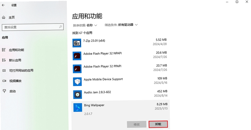Click the Apple Mobile Device Support icon
The height and width of the screenshot is (130, 251).
(x=77, y=82)
